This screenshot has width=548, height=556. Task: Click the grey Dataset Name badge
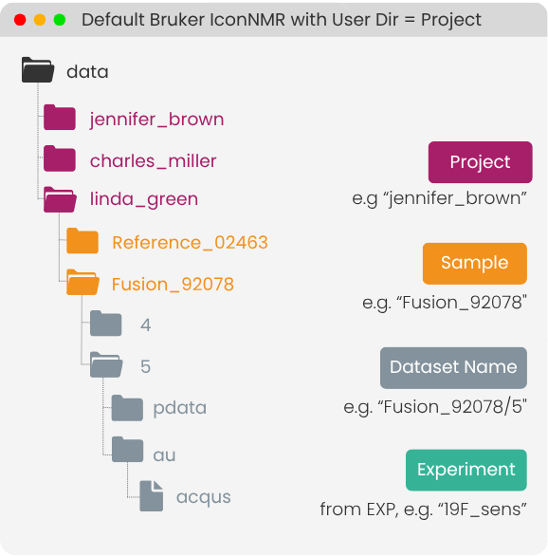[x=453, y=368]
